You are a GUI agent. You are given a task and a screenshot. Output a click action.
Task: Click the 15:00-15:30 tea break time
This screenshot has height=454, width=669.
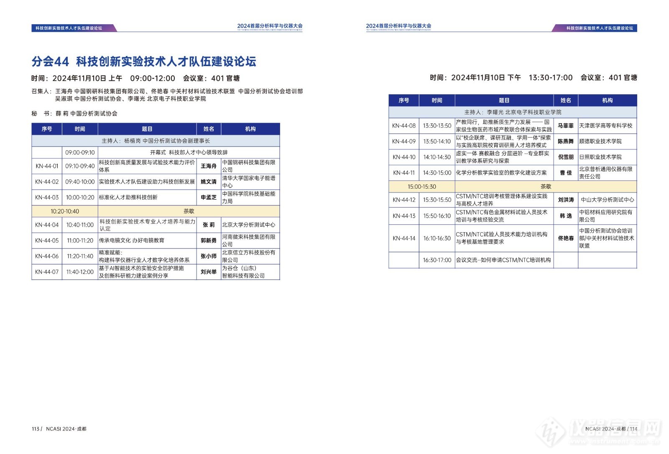coord(422,187)
